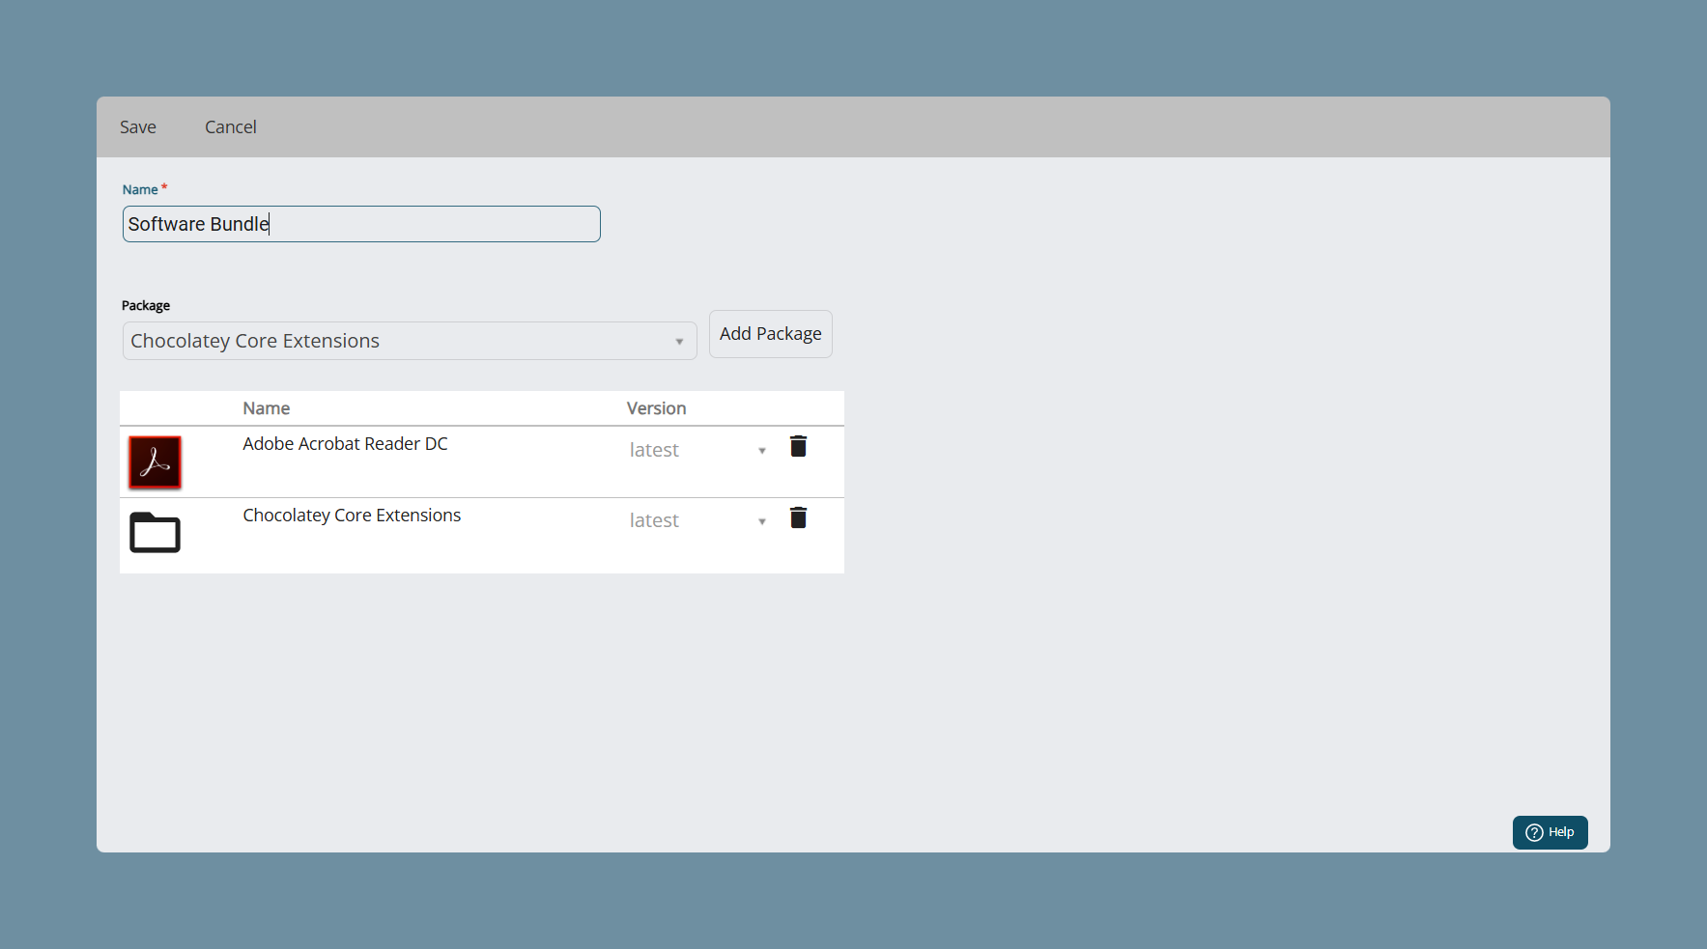Click the Version column header

(657, 408)
